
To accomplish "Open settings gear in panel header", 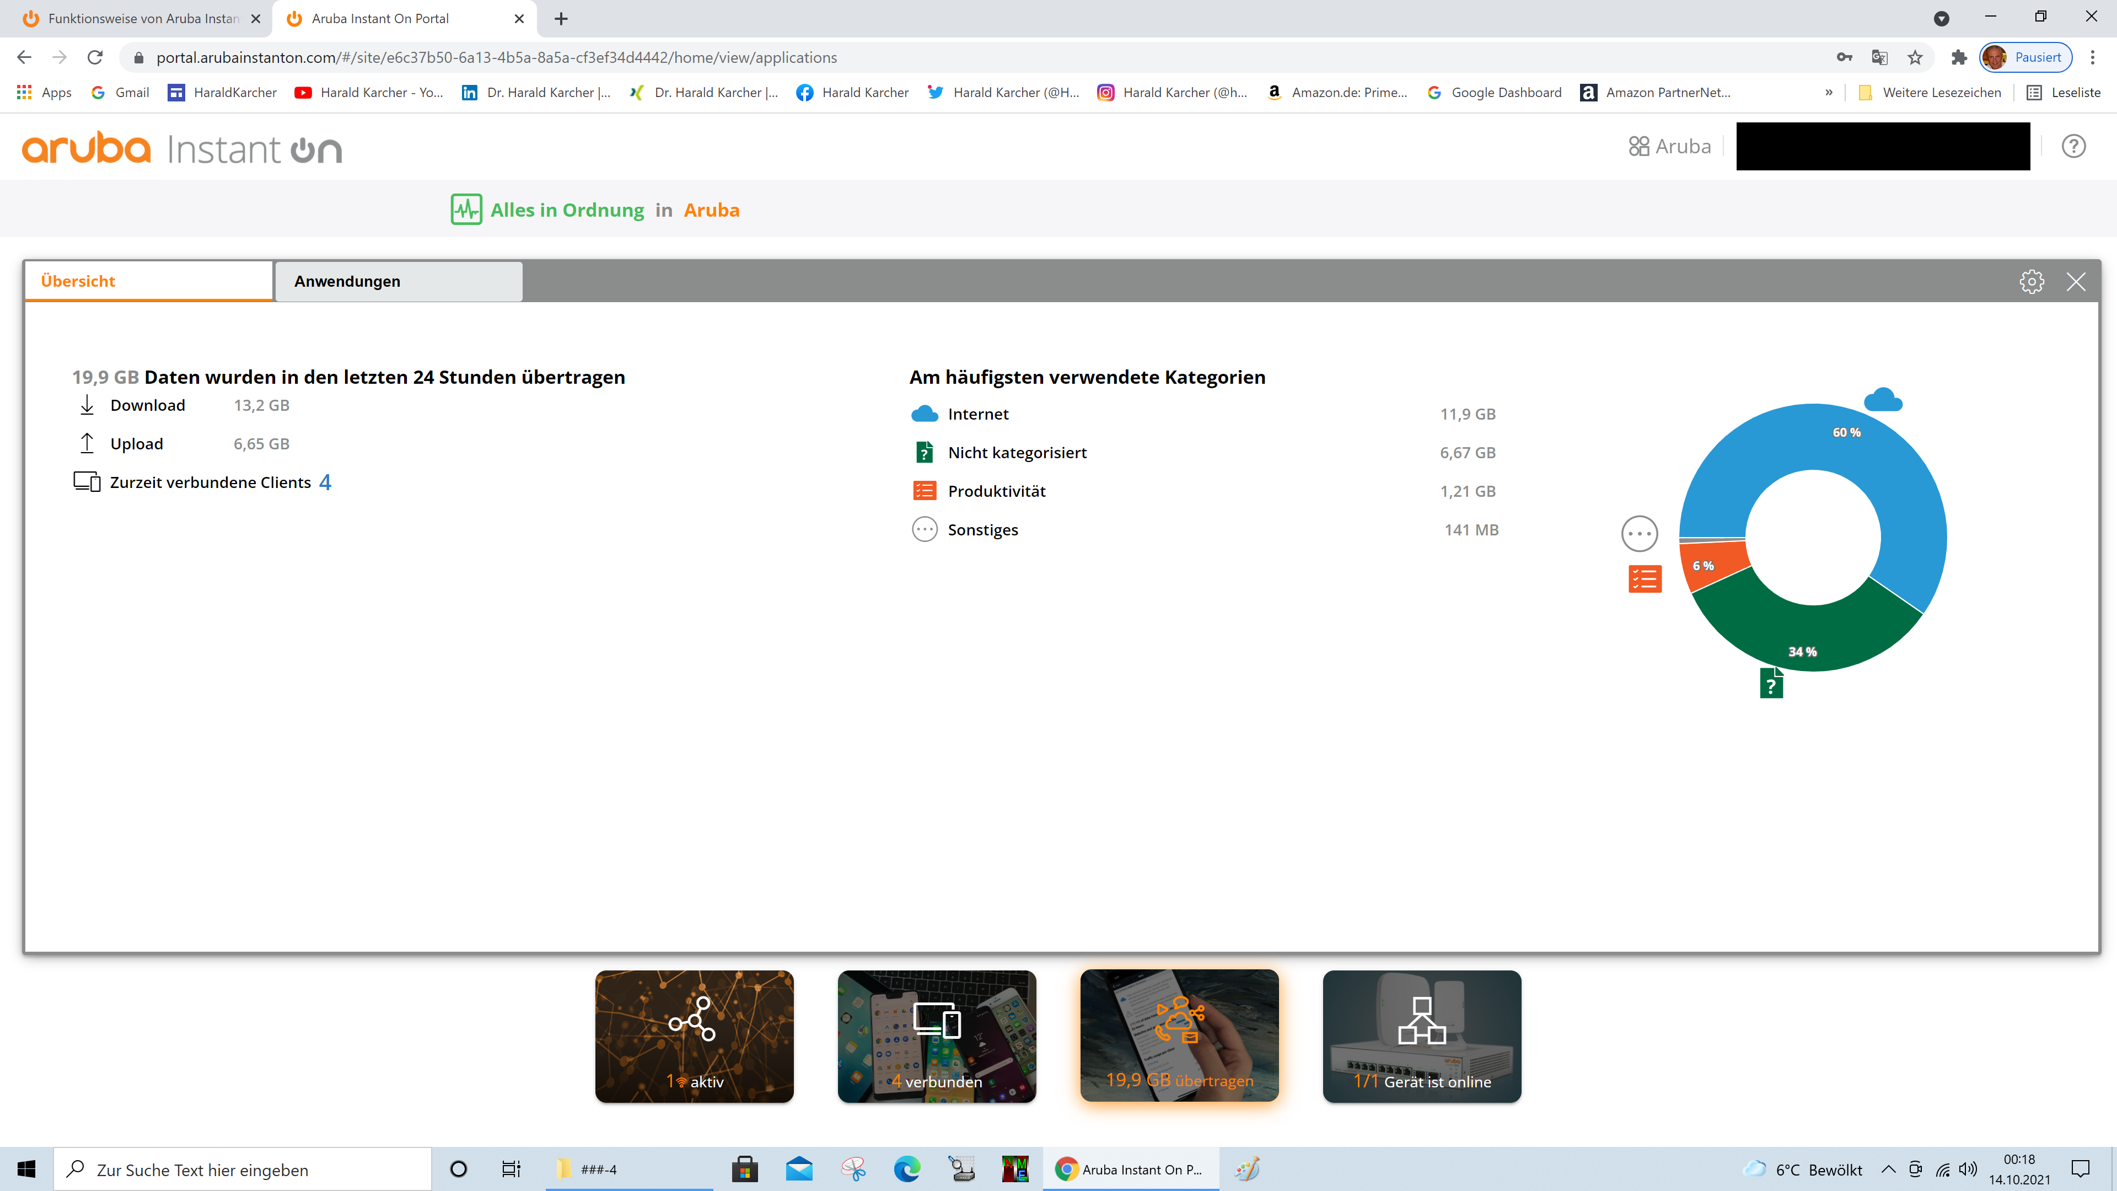I will point(2032,282).
